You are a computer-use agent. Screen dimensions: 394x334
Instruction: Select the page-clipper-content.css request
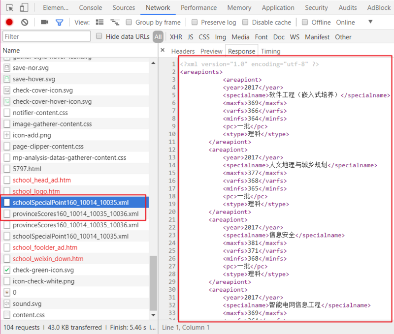[75, 146]
